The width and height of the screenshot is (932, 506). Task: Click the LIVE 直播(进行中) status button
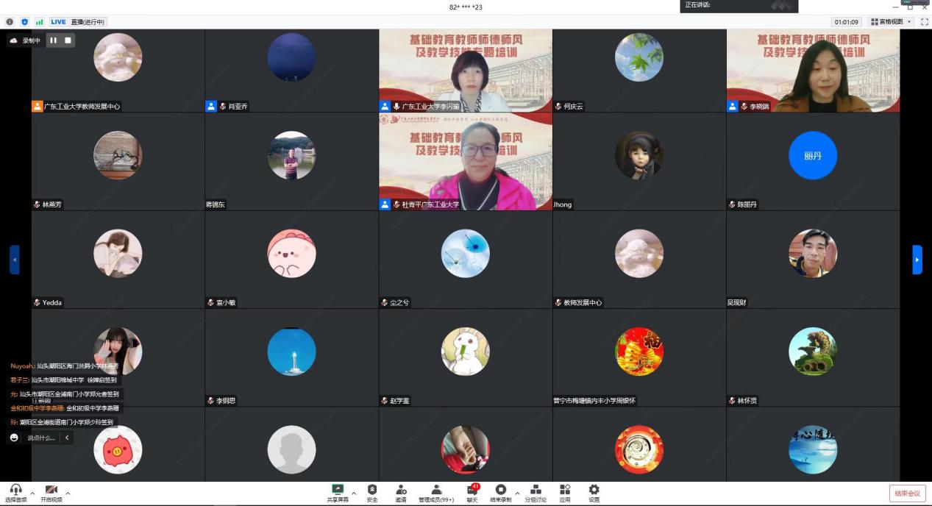click(x=79, y=22)
